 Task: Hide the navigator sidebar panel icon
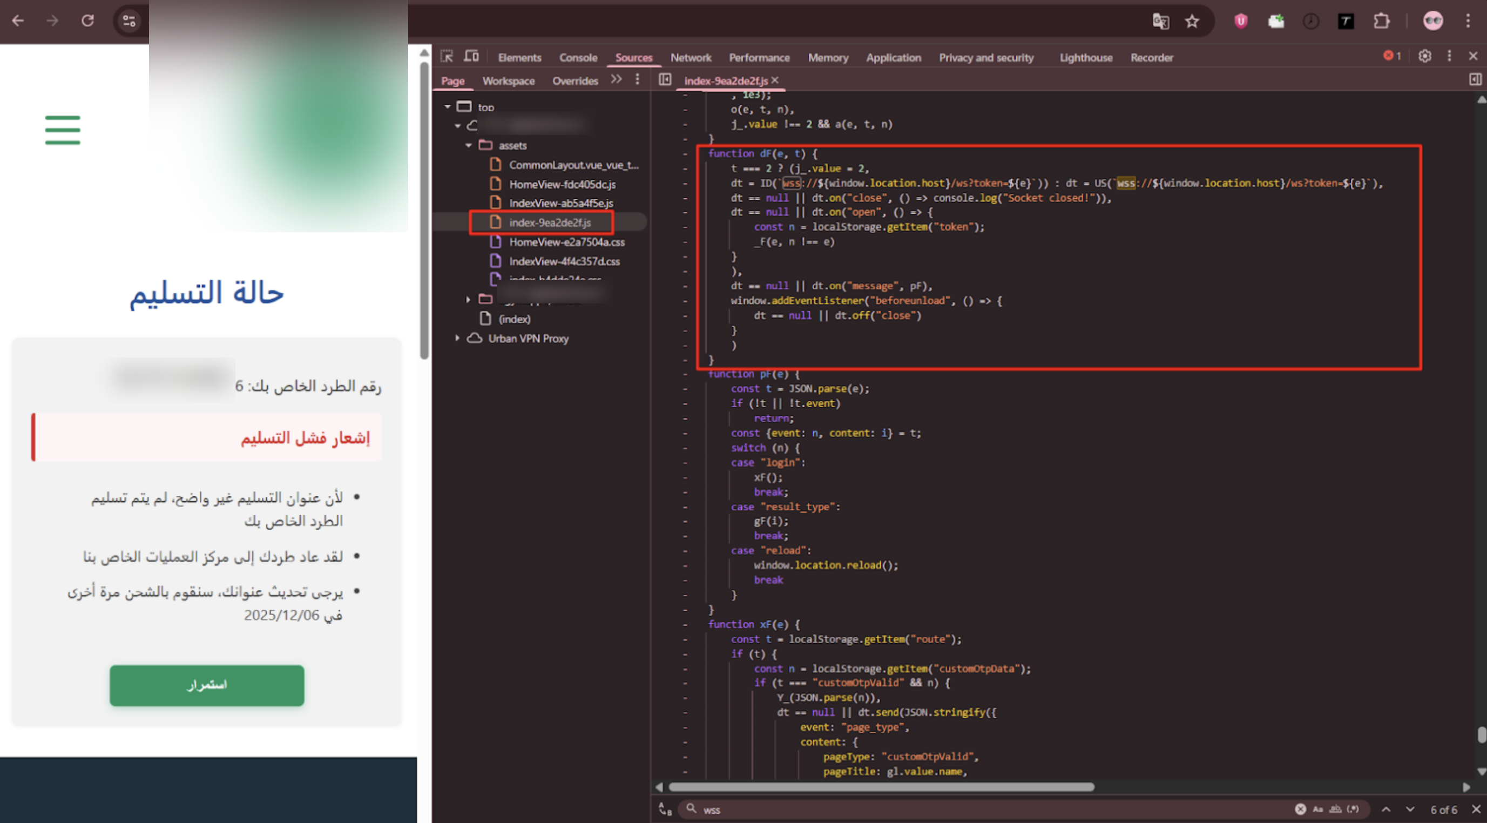coord(666,80)
